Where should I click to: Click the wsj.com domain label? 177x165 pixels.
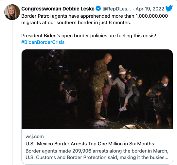35,137
